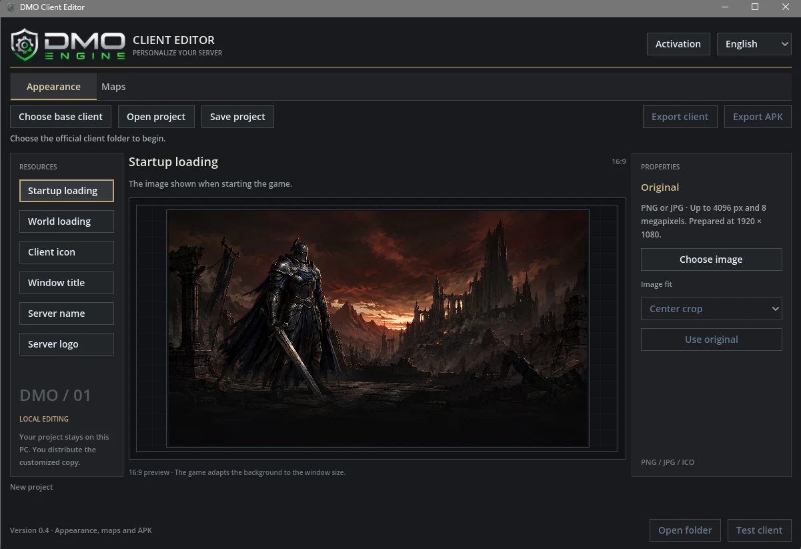The image size is (801, 549).
Task: Select Server name resource
Action: pos(67,314)
